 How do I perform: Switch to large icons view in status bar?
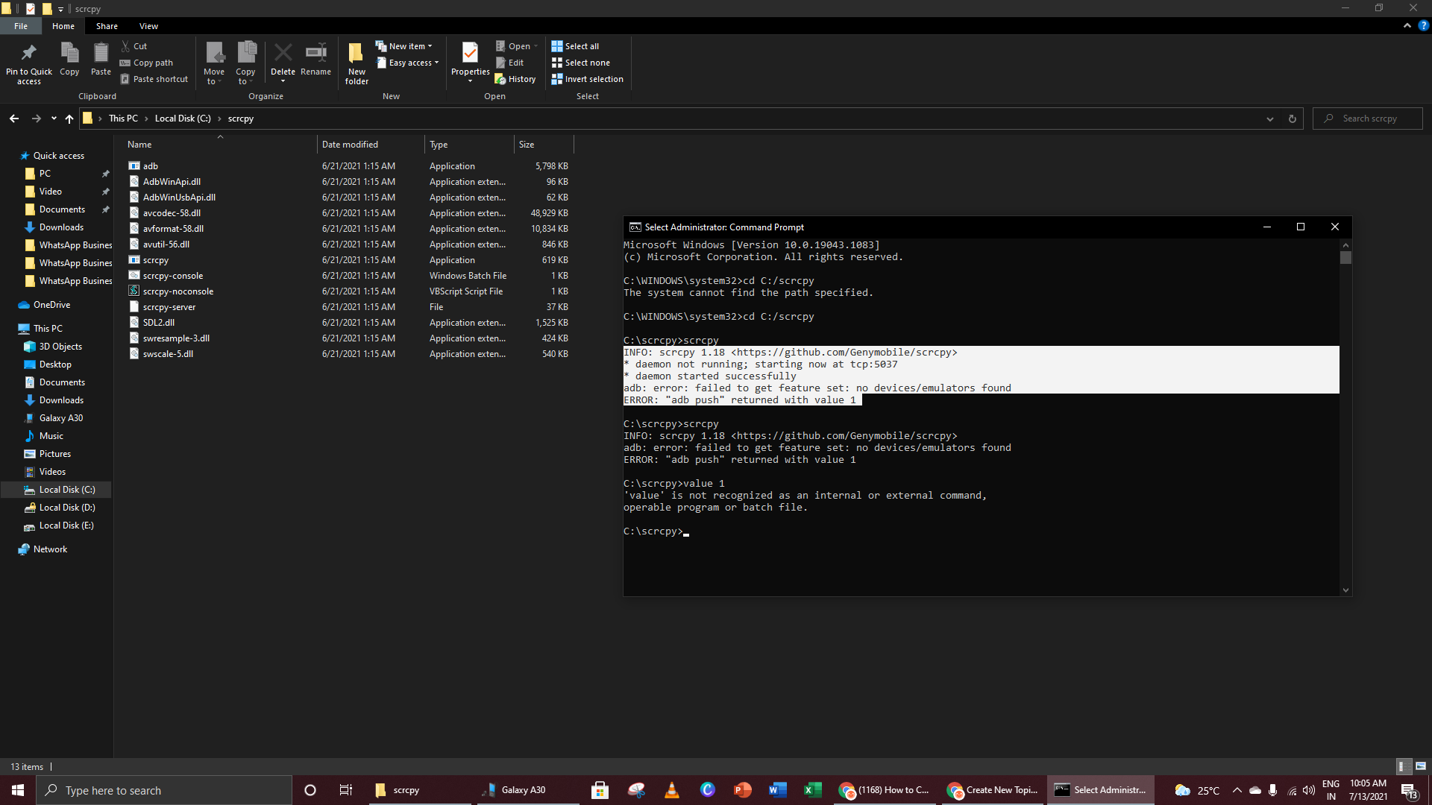(x=1421, y=766)
